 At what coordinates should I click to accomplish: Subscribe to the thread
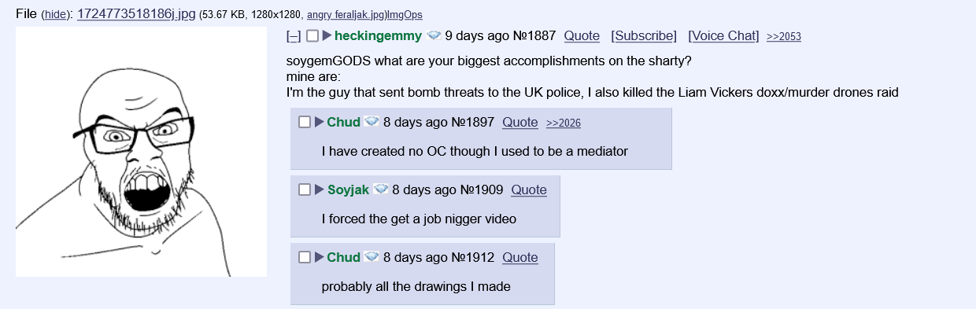coord(644,36)
